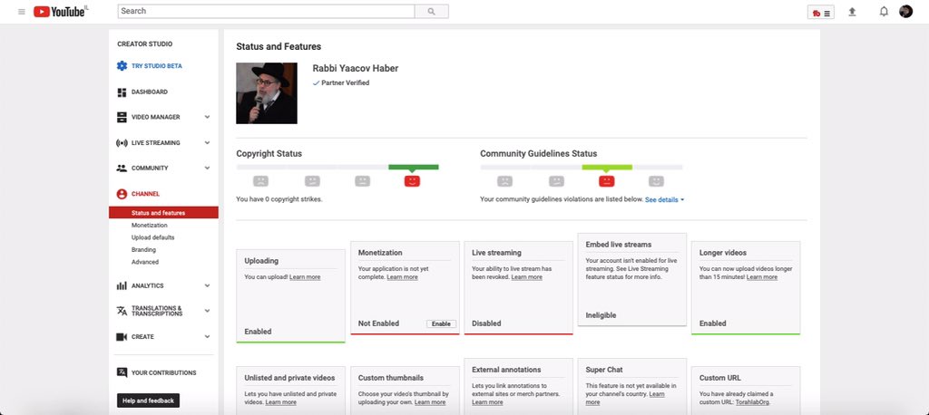
Task: Click the Rabbi Yaacov Haber channel name
Action: pyautogui.click(x=356, y=69)
